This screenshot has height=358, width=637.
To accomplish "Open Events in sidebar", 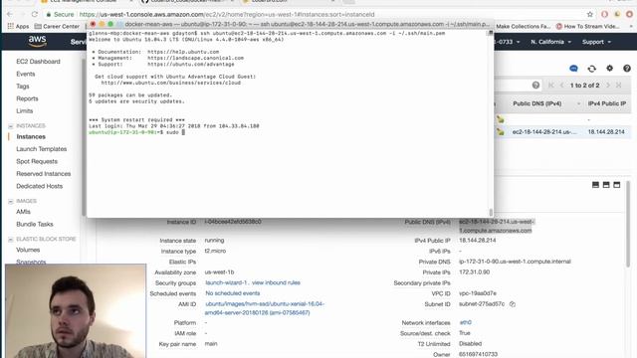I will tap(26, 74).
